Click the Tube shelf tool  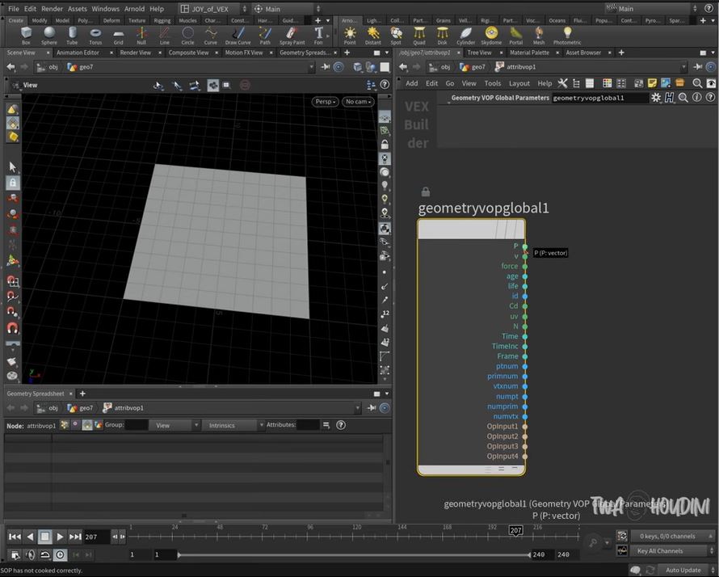click(72, 36)
